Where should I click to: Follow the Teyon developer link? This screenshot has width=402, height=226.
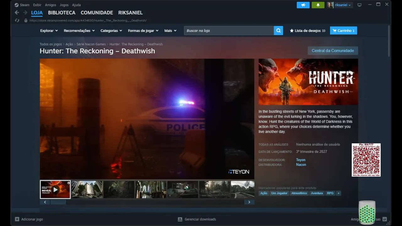[301, 160]
